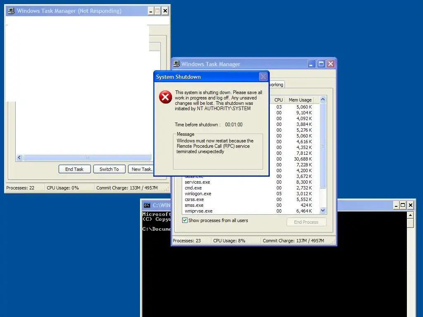Close the command prompt window
The width and height of the screenshot is (423, 317).
[410, 206]
